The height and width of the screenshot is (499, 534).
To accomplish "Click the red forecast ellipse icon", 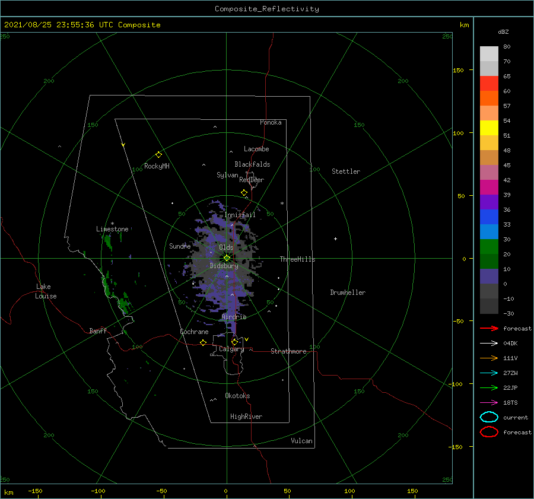I will (x=489, y=432).
